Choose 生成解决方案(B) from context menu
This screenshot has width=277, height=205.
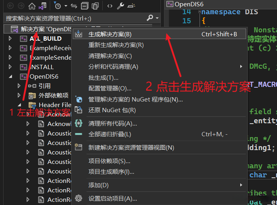click(x=159, y=34)
